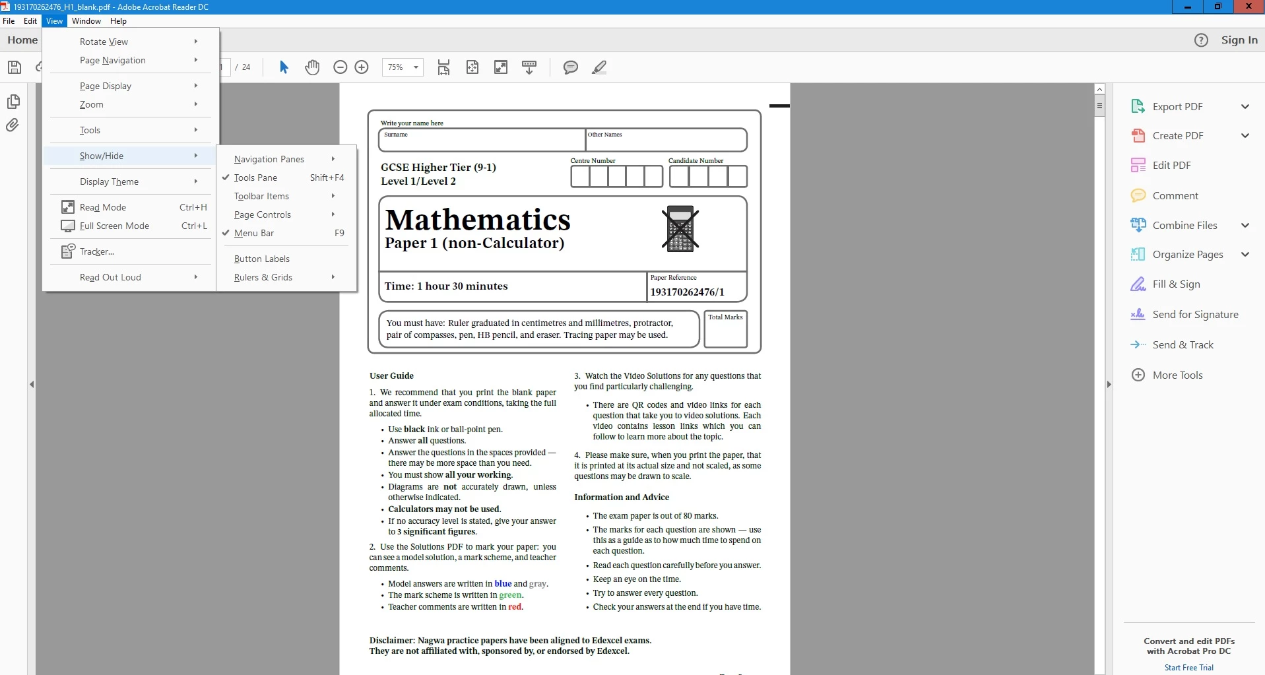
Task: Open the Page Thumbnails panel
Action: (13, 102)
